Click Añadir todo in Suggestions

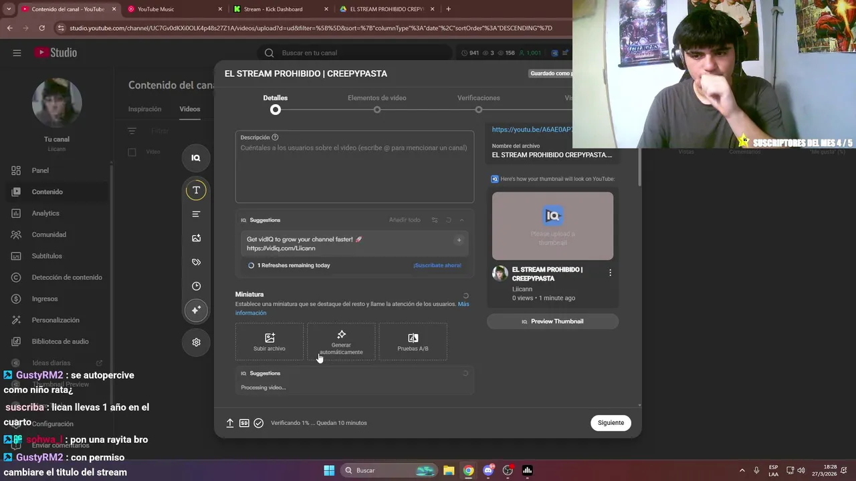point(405,220)
